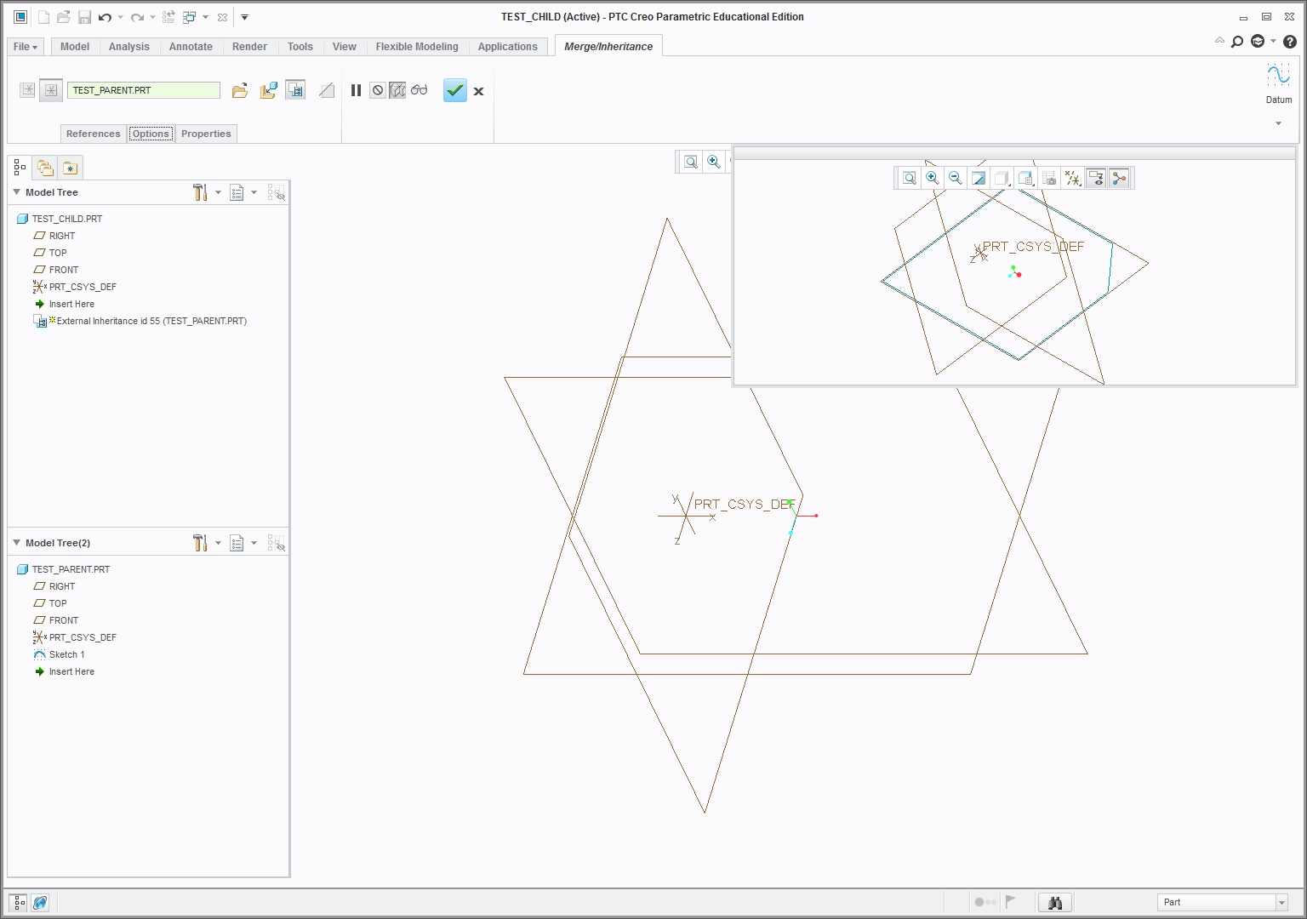
Task: Toggle the attached preview geometry icon
Action: click(x=397, y=90)
